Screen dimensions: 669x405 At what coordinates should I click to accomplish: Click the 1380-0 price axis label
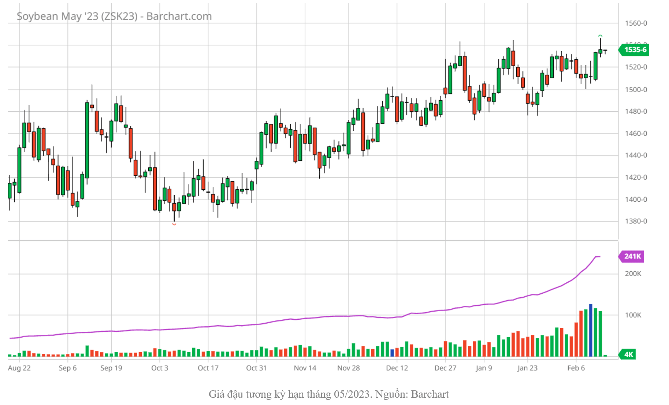636,221
